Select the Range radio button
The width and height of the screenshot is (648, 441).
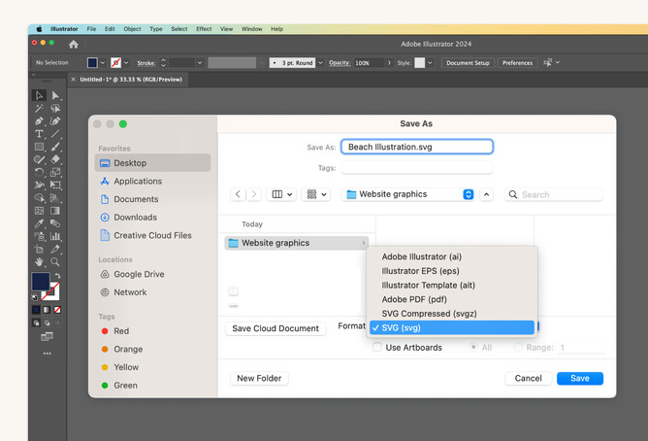pyautogui.click(x=519, y=348)
